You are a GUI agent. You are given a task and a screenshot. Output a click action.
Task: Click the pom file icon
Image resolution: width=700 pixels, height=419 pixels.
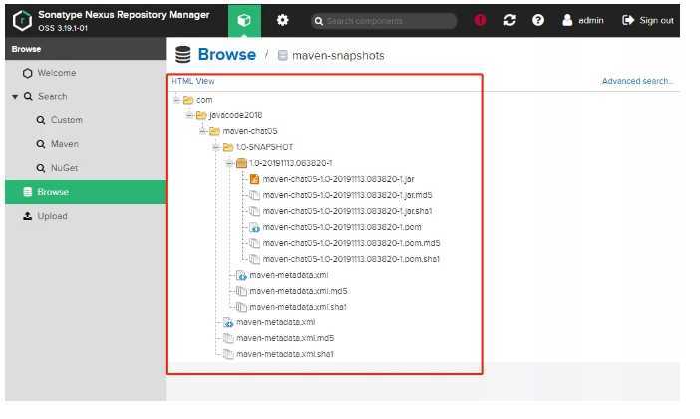click(255, 227)
